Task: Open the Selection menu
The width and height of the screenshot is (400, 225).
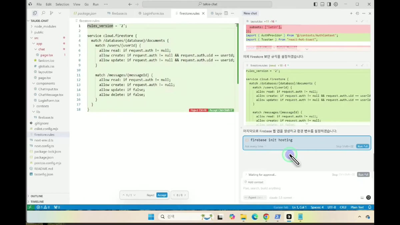Action: pyautogui.click(x=62, y=4)
